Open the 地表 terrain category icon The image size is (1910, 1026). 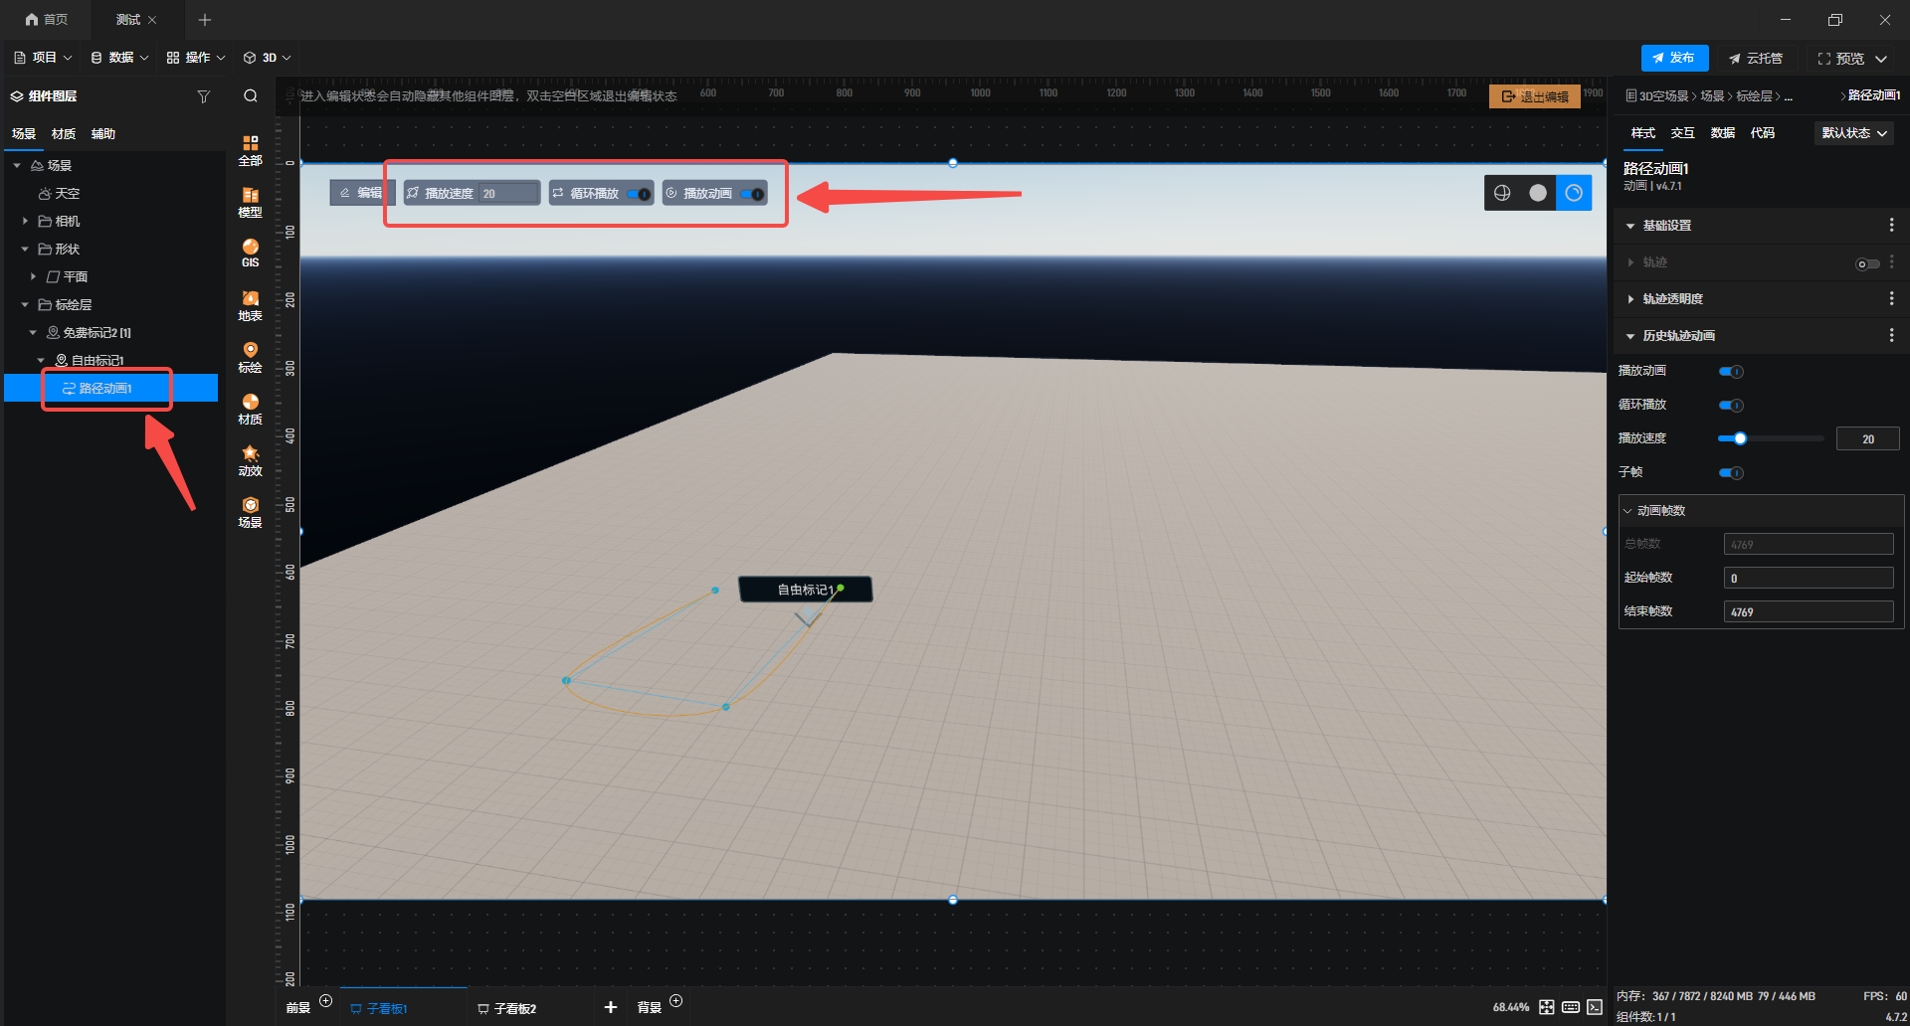250,305
